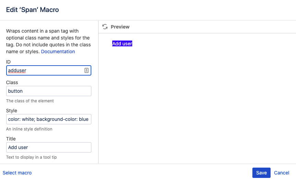Focus the ID field containing 'adduser'

45,70
